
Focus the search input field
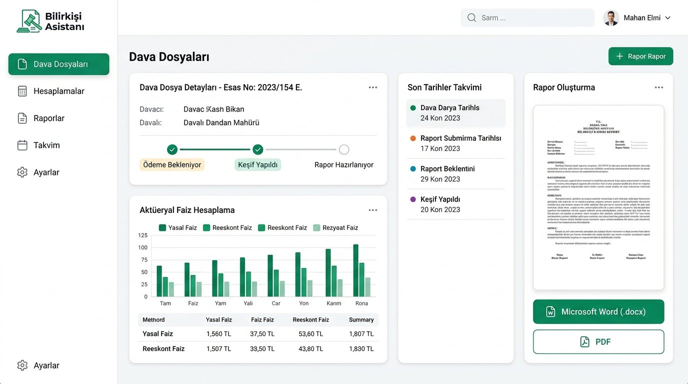coord(527,17)
